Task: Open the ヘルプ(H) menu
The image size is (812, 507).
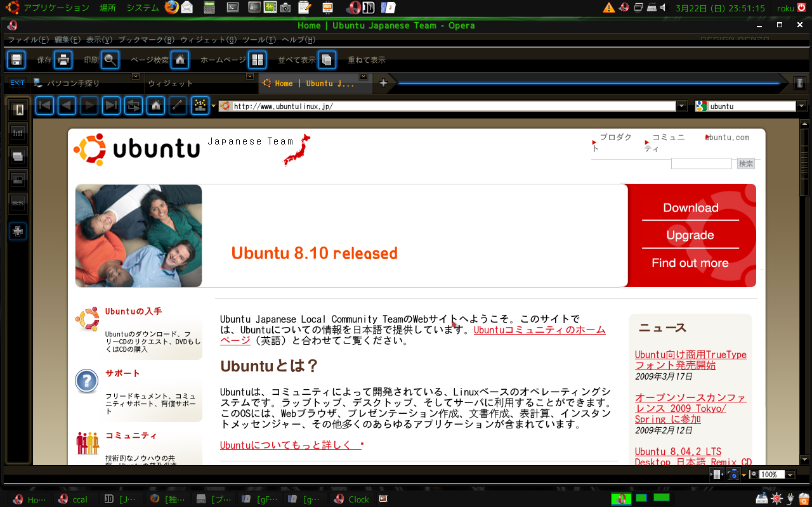Action: click(299, 39)
